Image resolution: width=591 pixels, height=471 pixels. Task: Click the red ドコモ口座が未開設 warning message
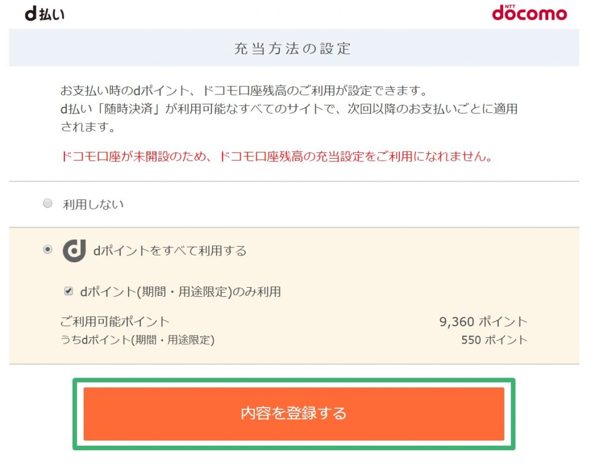277,156
